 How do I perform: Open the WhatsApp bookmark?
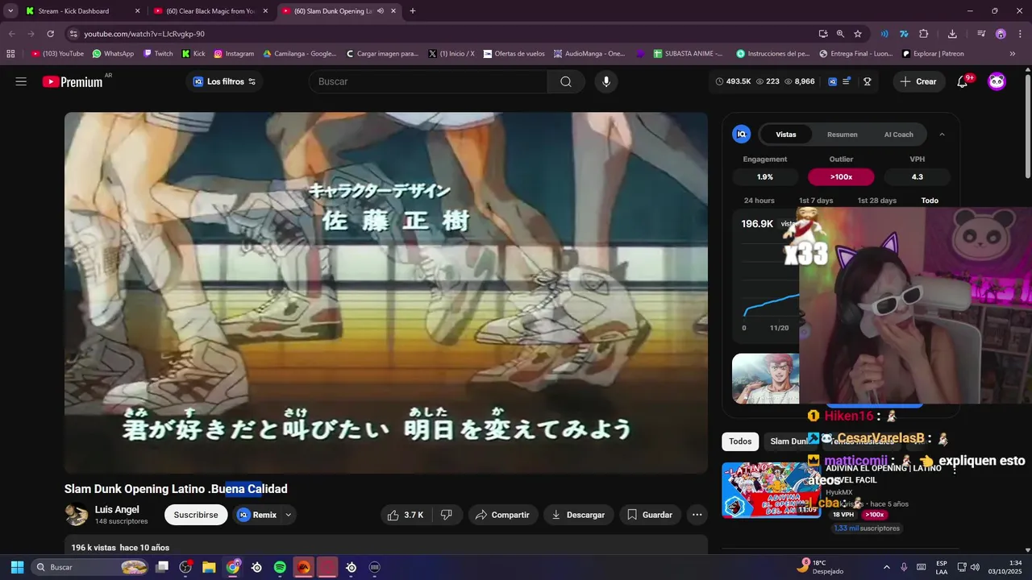[x=113, y=54]
